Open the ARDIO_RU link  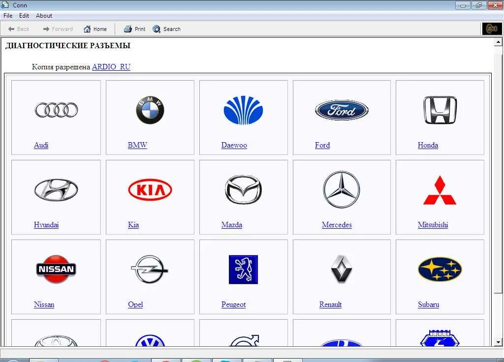coord(111,67)
